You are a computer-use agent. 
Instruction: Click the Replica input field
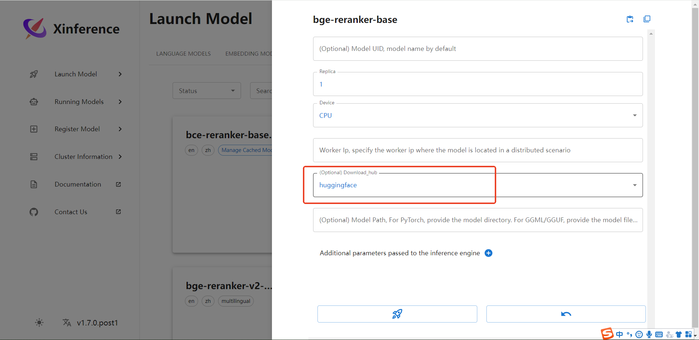[x=478, y=84]
